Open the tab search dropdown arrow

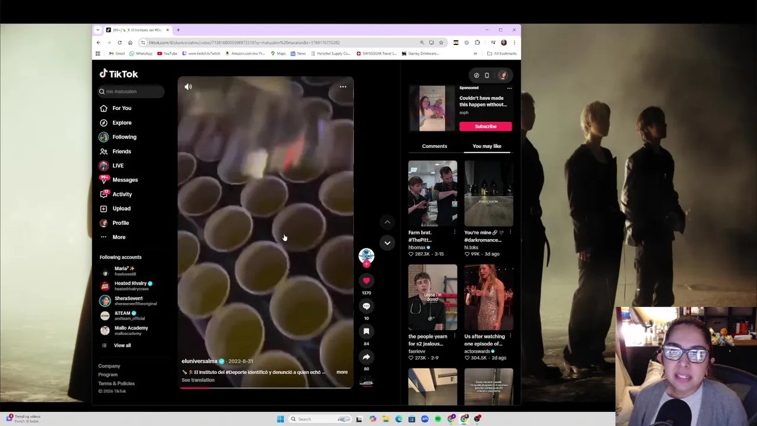pyautogui.click(x=98, y=30)
